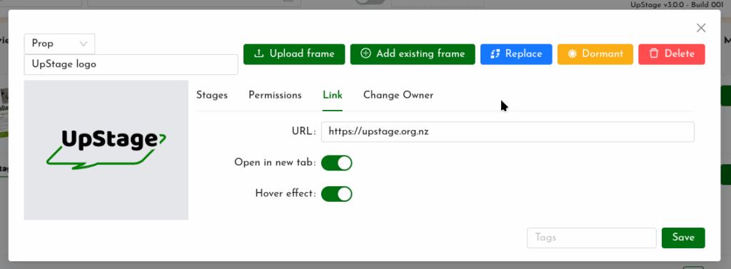This screenshot has width=731, height=269.
Task: Click the Tags input field
Action: coord(592,238)
